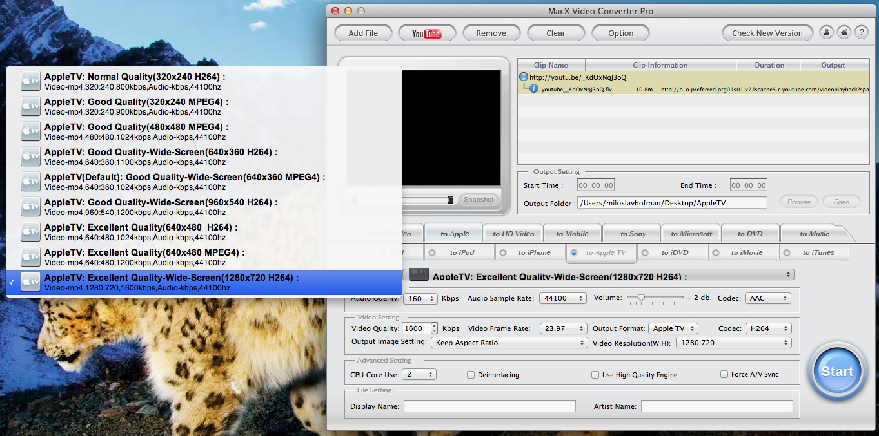The image size is (879, 436).
Task: Choose Normal Quality(320x240 H264) menu entry
Action: point(204,81)
